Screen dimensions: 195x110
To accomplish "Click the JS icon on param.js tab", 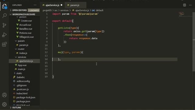I will (68, 5).
